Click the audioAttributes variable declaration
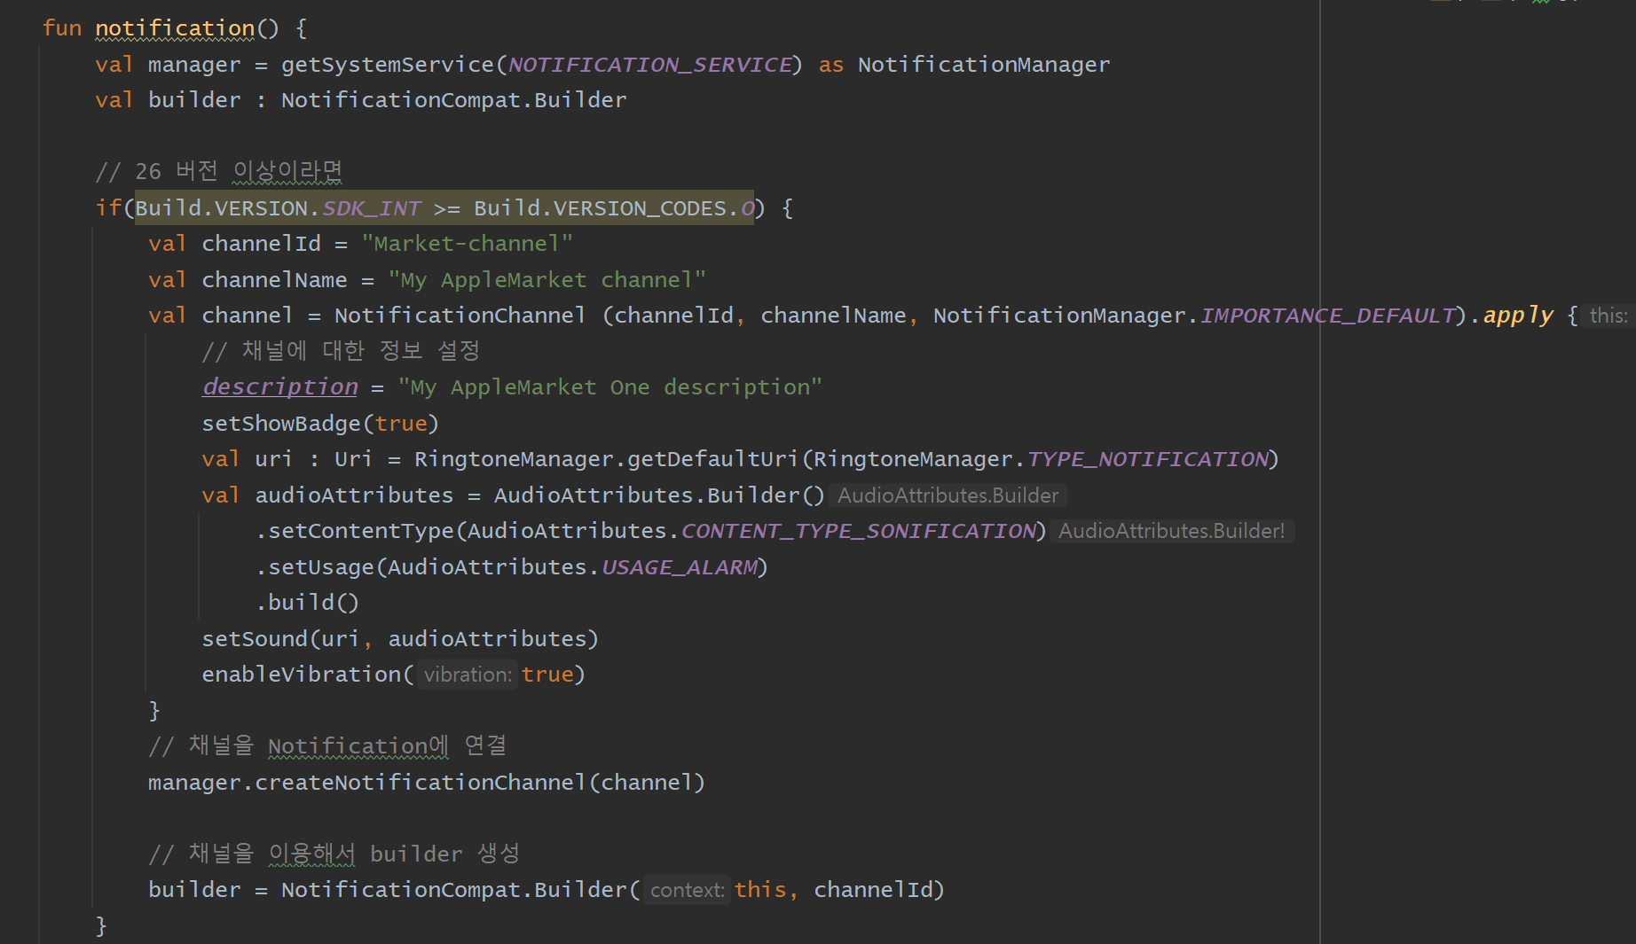 (354, 495)
